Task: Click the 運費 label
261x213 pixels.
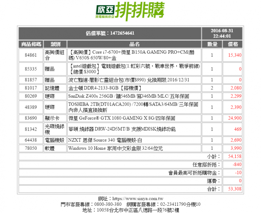Action: tap(214, 181)
